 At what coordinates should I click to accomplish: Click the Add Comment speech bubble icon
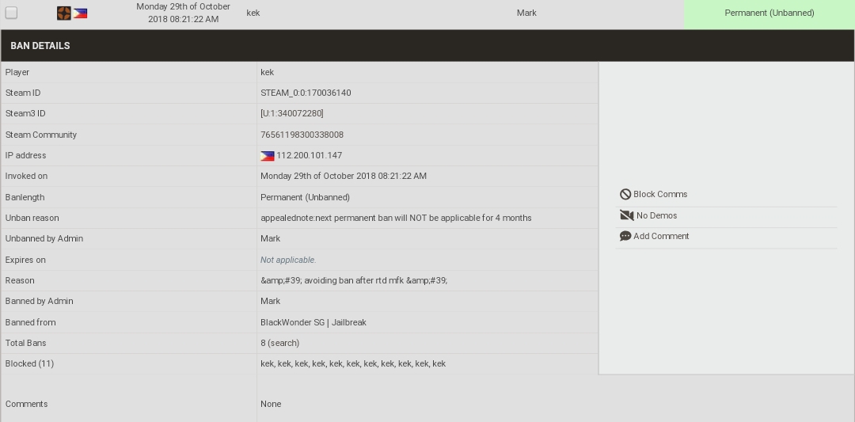point(625,236)
